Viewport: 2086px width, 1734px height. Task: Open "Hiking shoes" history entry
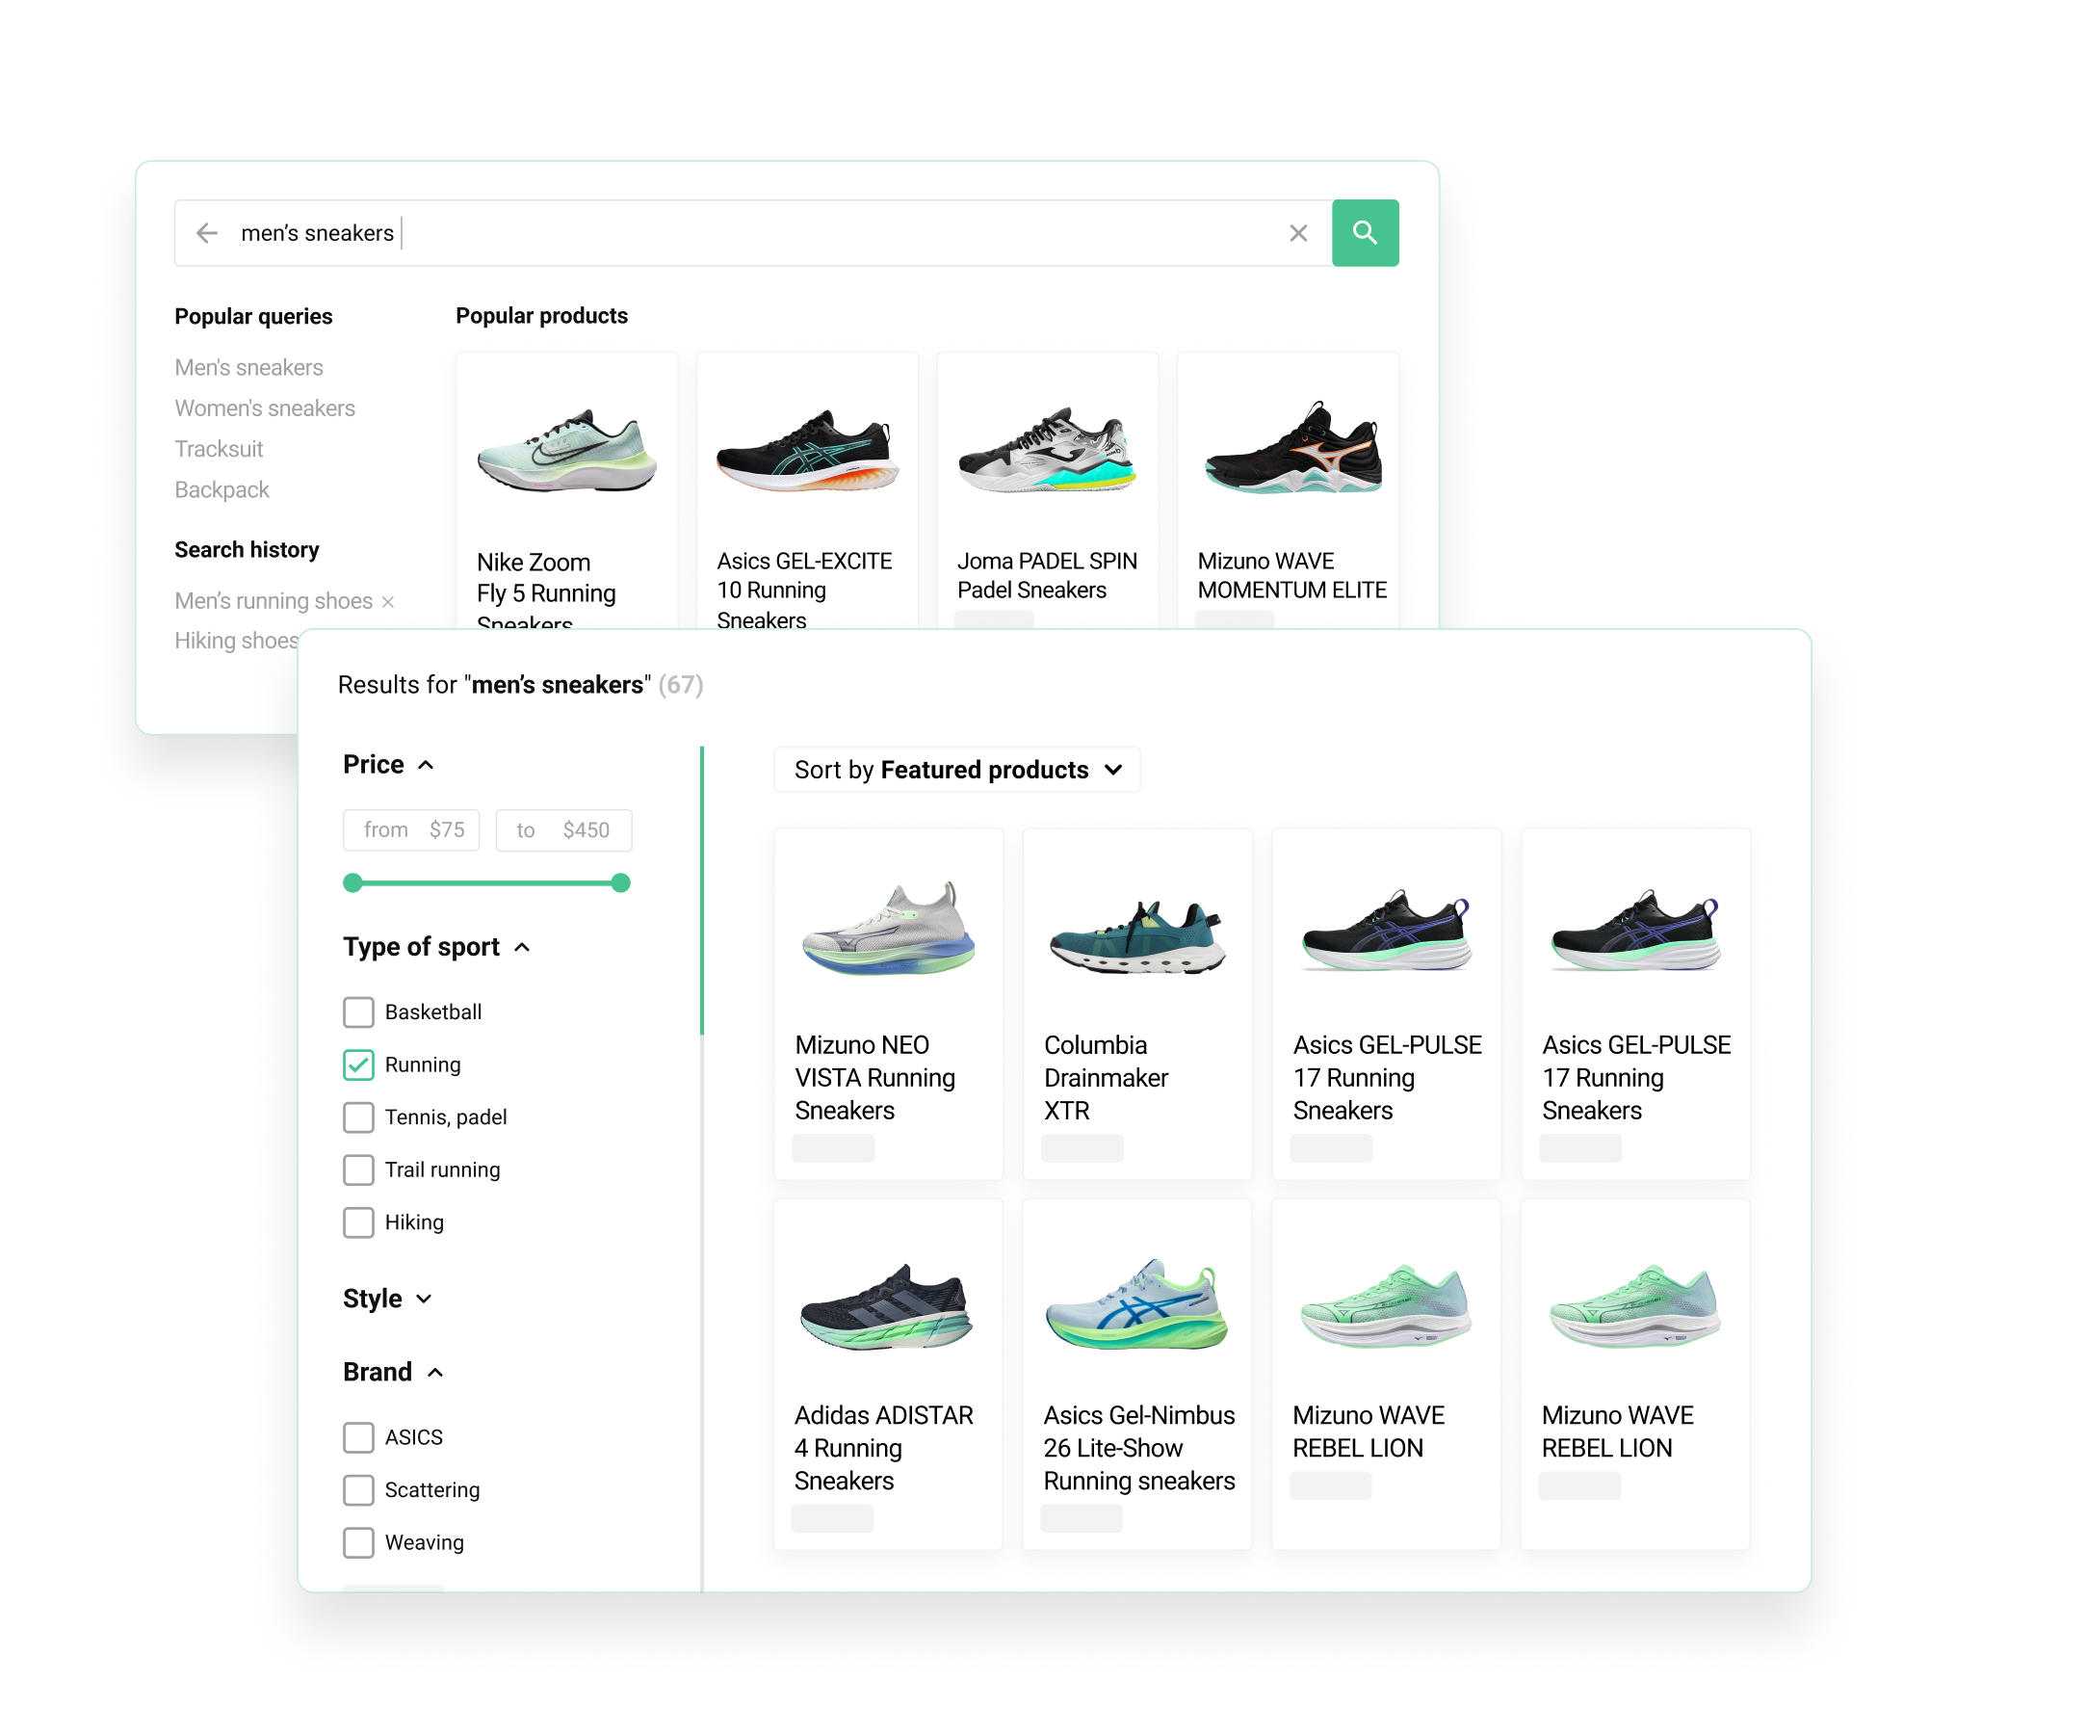click(x=236, y=641)
